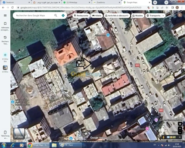Image resolution: width=185 pixels, height=148 pixels.
Task: Select the Street View pegman
Action: click(164, 137)
